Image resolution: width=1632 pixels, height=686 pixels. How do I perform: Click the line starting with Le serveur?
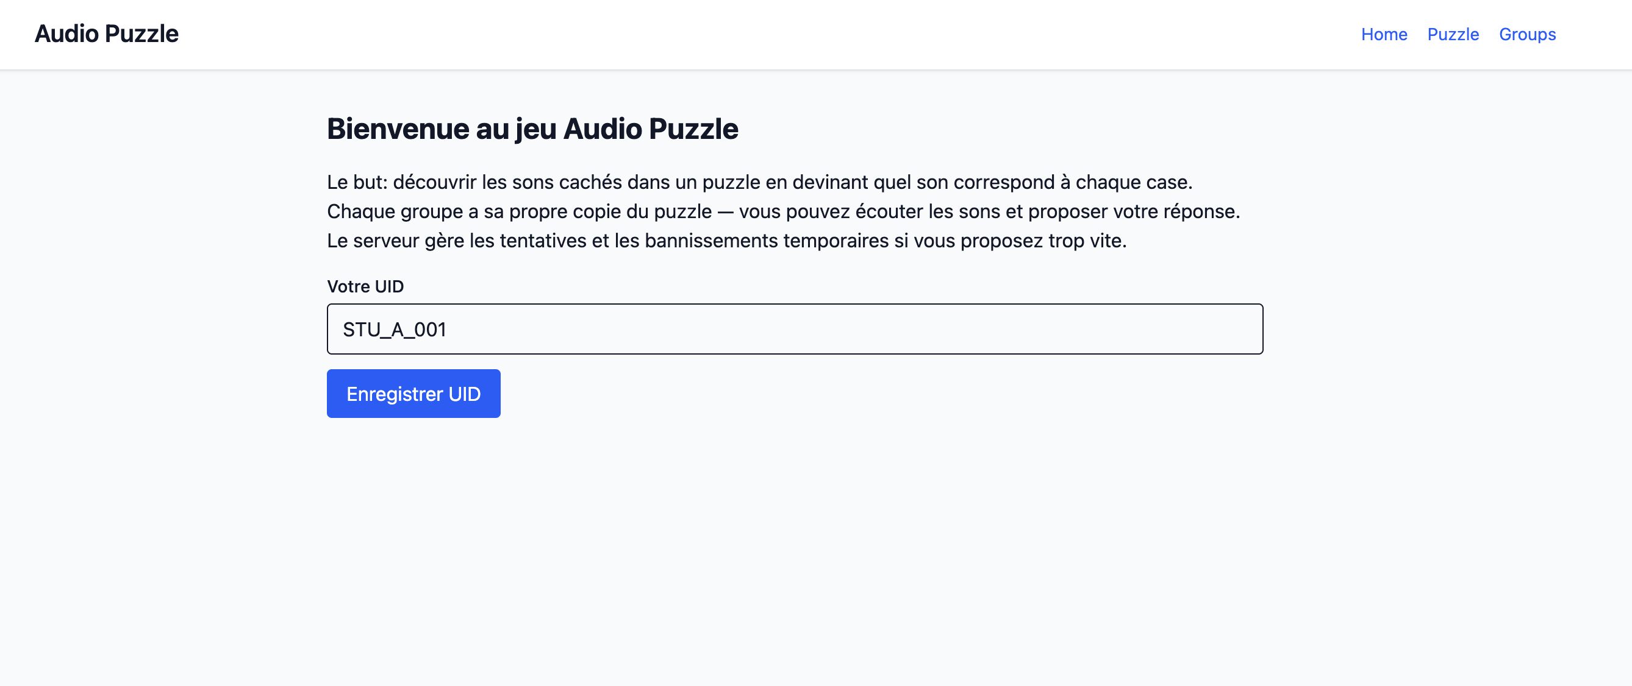click(x=726, y=241)
